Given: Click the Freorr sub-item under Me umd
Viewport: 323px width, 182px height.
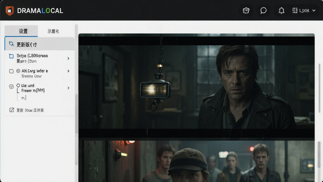Looking at the screenshot, I should pyautogui.click(x=33, y=91).
